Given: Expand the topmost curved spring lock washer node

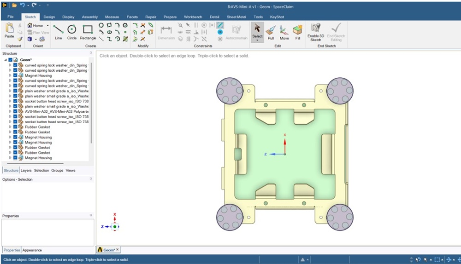Looking at the screenshot, I should point(10,65).
